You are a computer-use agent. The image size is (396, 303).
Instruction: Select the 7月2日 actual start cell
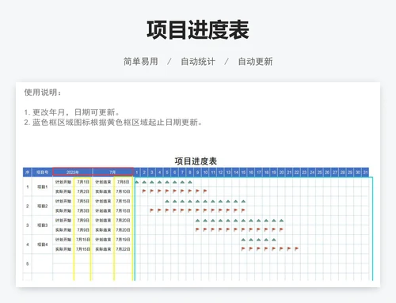pos(83,191)
